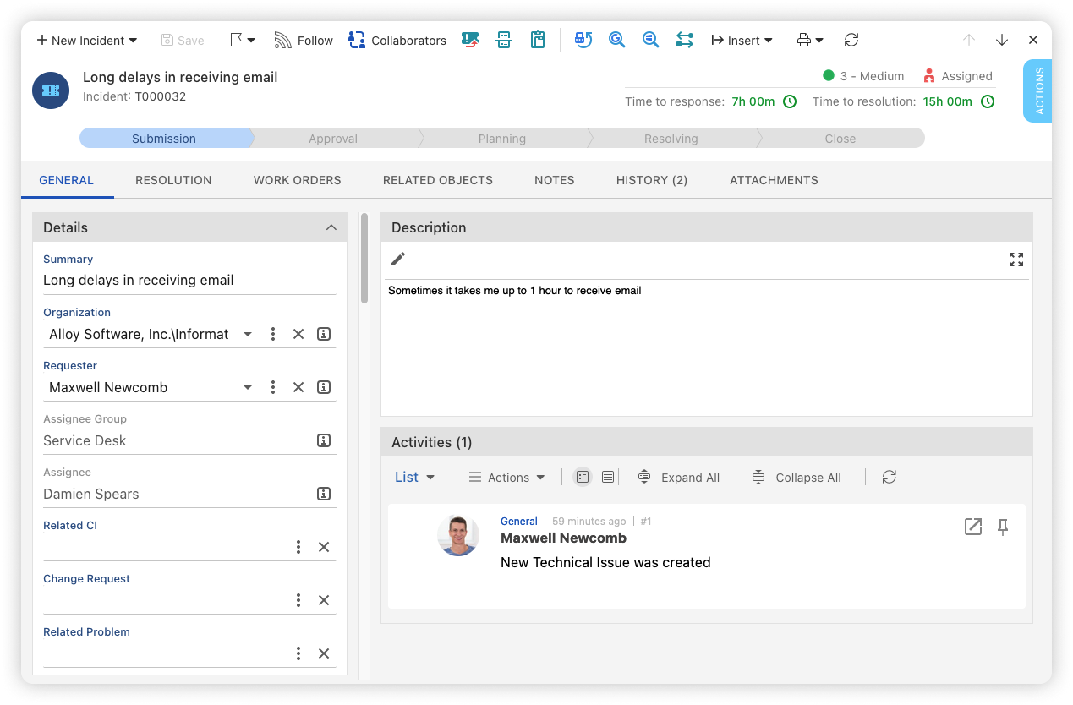1073x705 pixels.
Task: Click the blue icon with the curved back arrow
Action: [583, 40]
